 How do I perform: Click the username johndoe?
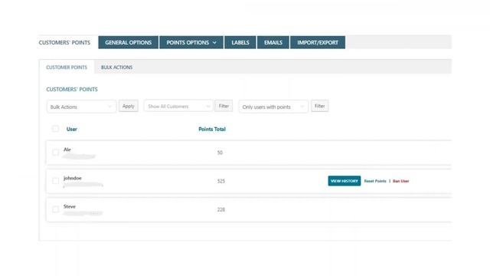[73, 178]
